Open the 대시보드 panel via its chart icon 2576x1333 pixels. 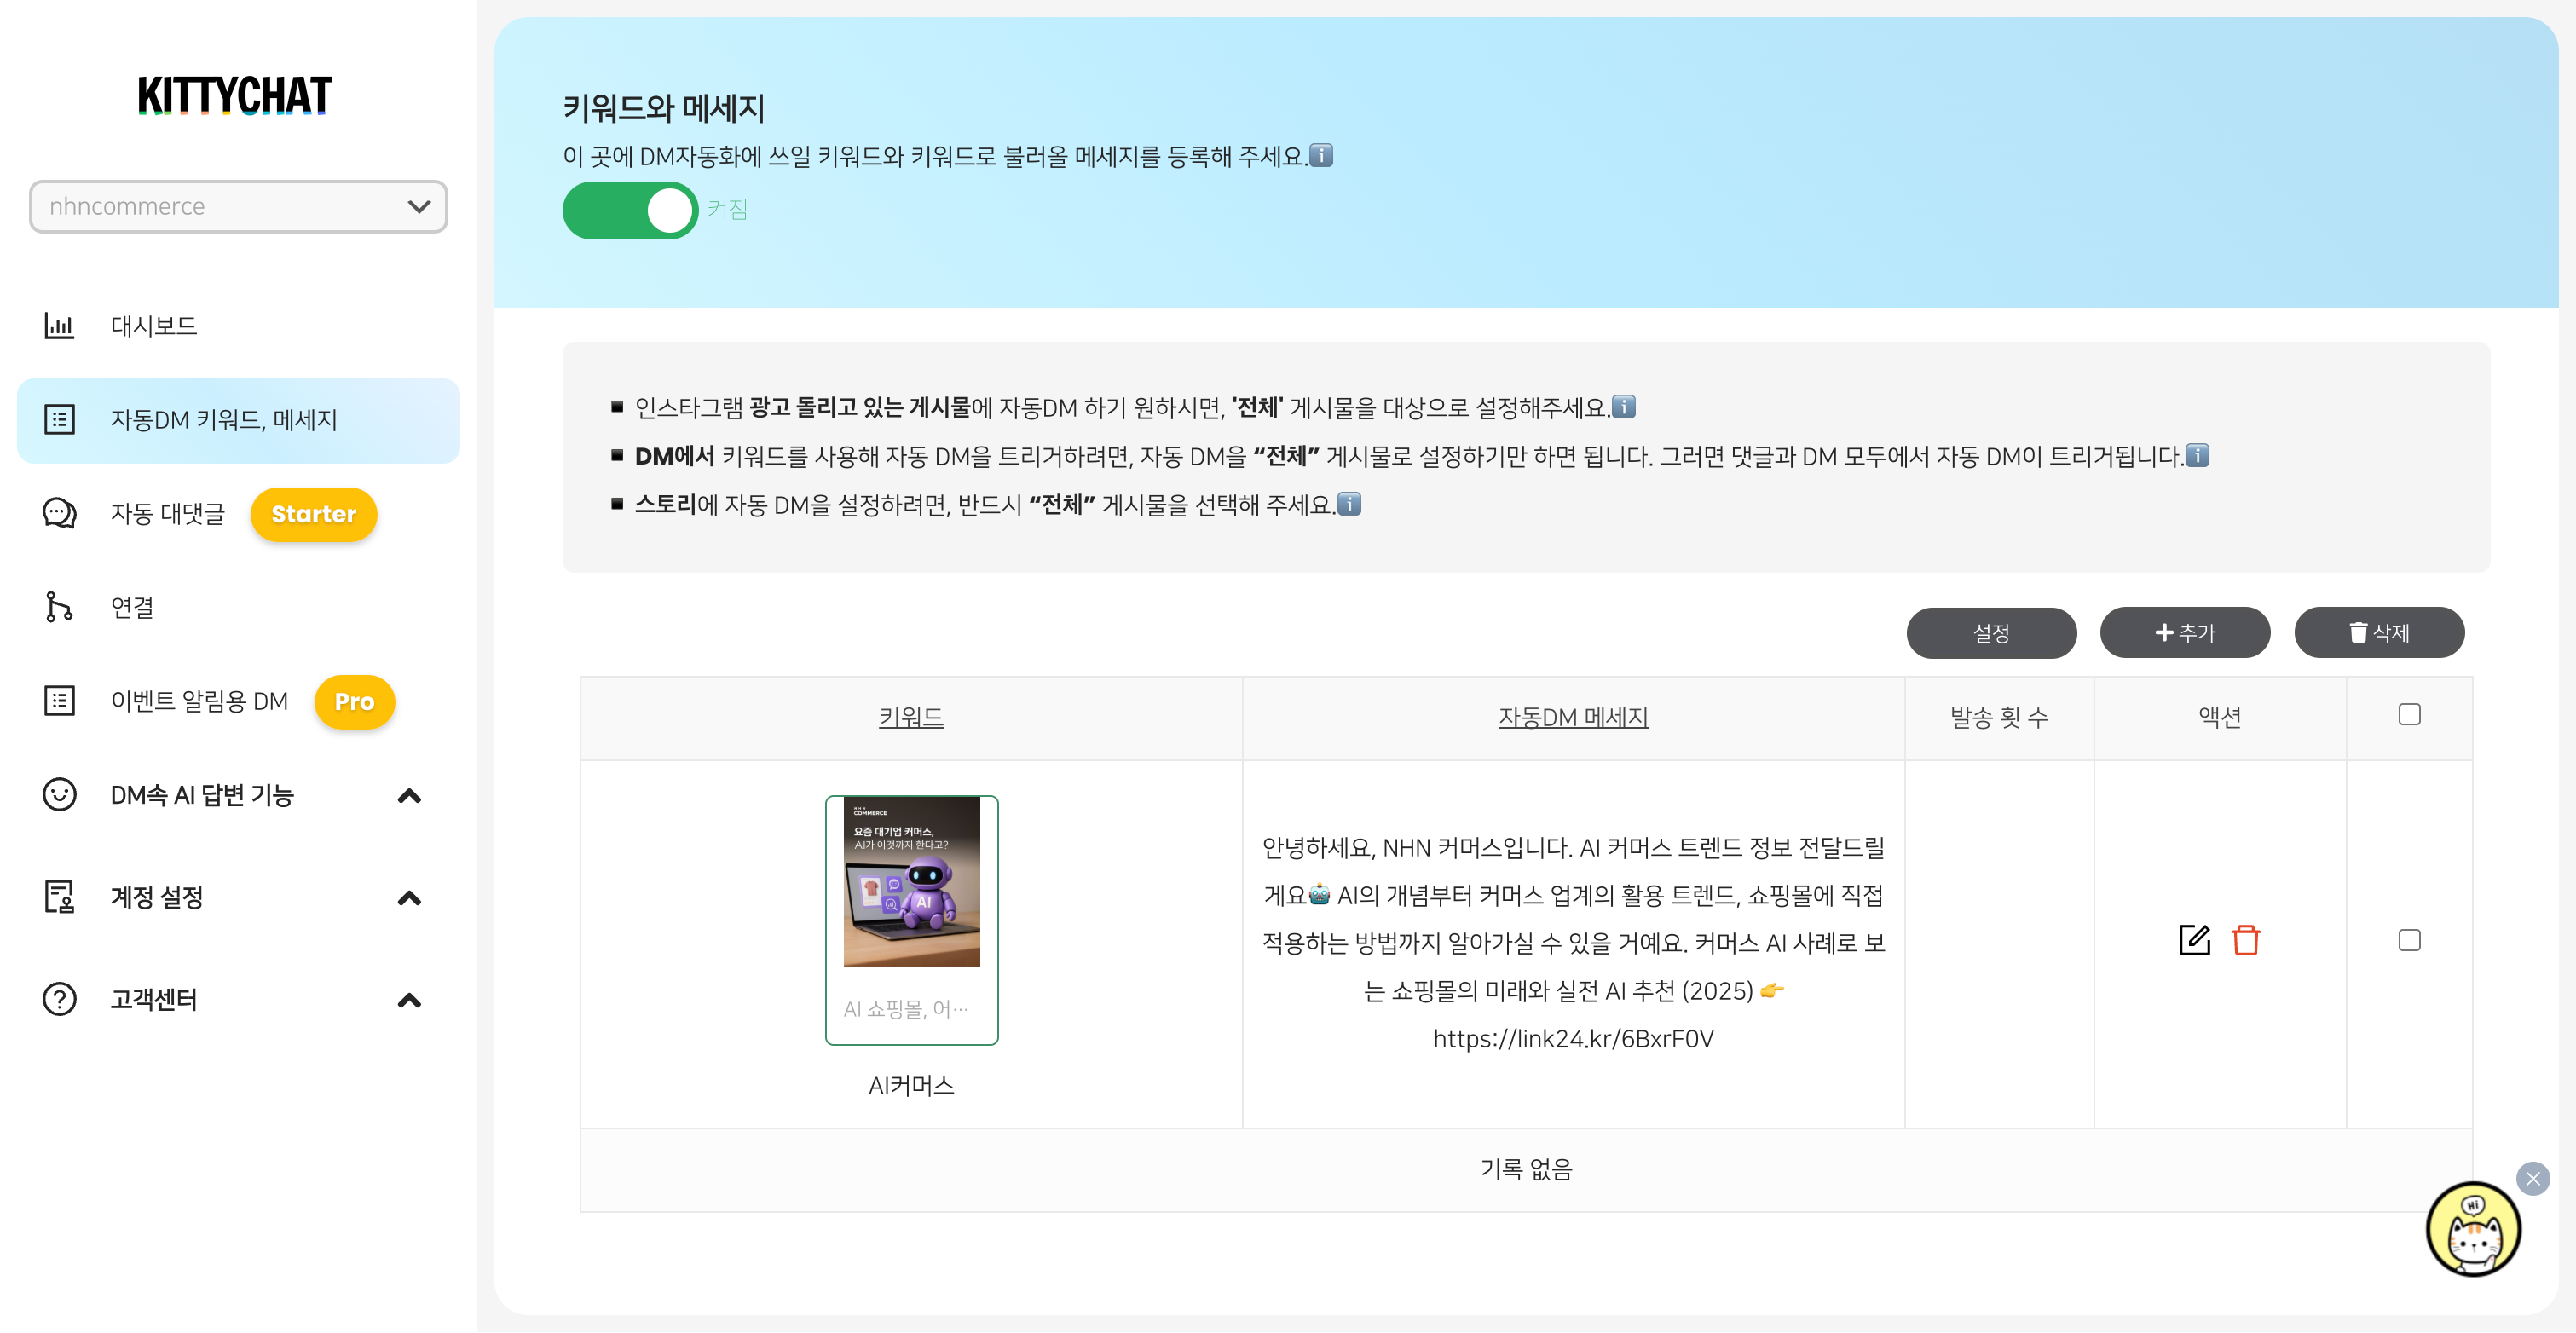point(60,325)
